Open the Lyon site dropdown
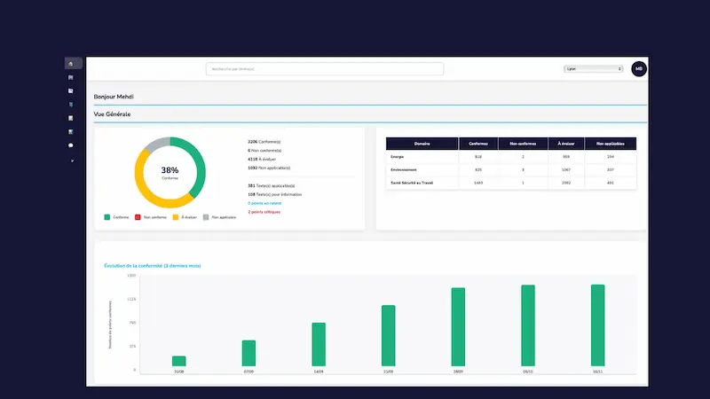 tap(594, 69)
